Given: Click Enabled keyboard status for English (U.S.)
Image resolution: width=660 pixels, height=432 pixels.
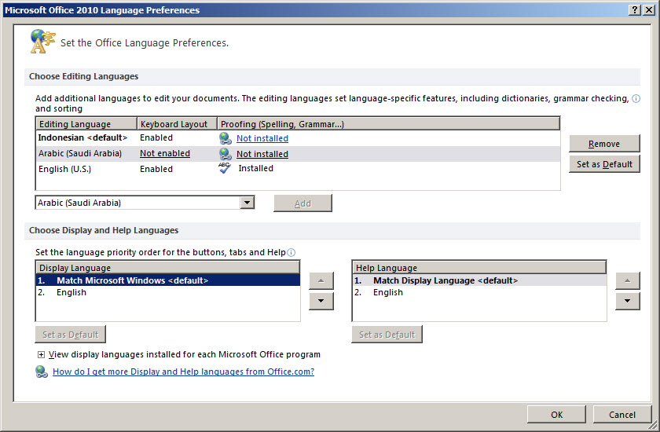Looking at the screenshot, I should 156,169.
